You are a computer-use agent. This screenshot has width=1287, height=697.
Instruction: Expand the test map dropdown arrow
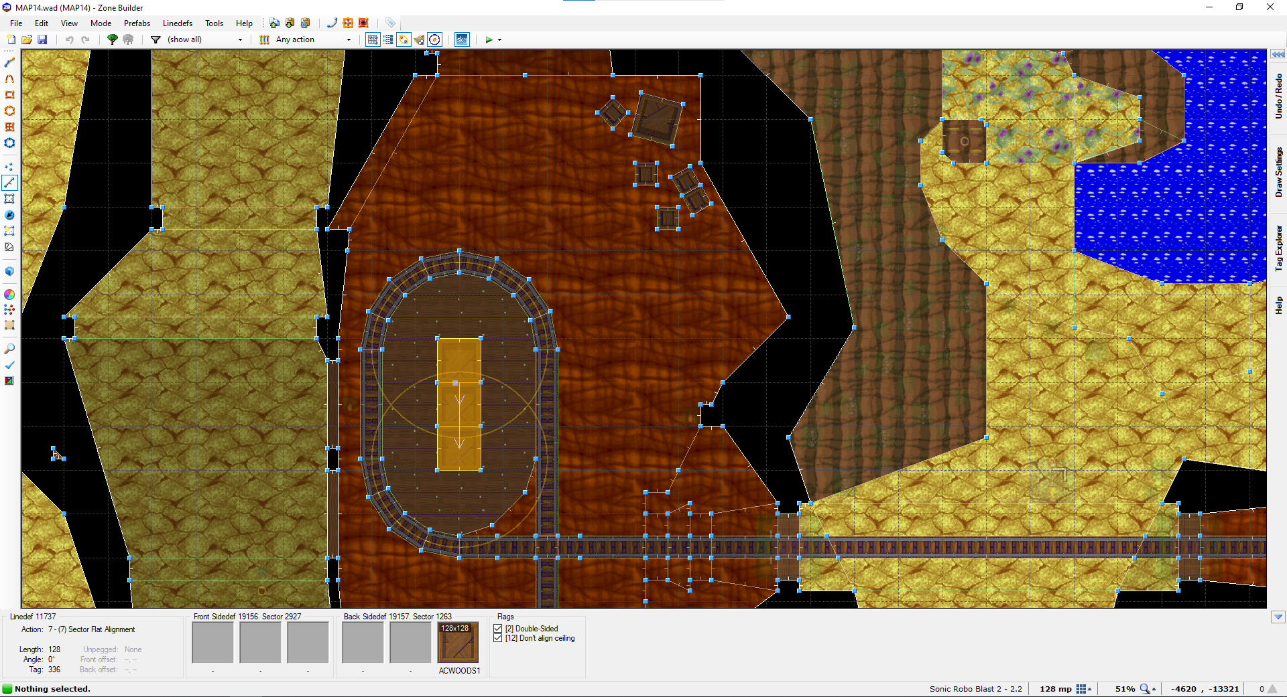coord(499,40)
